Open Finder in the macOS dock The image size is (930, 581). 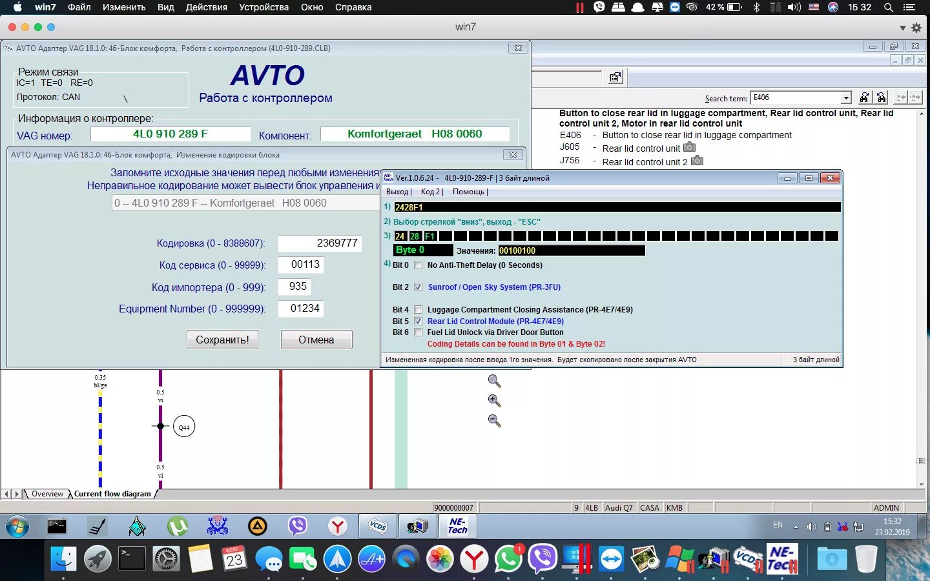(63, 559)
